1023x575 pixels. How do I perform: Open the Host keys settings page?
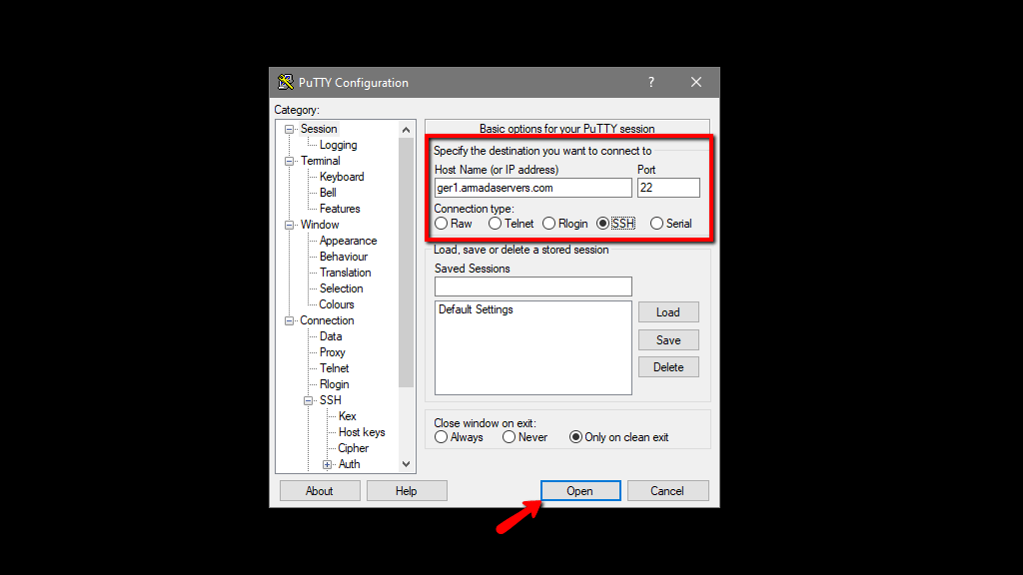[361, 431]
